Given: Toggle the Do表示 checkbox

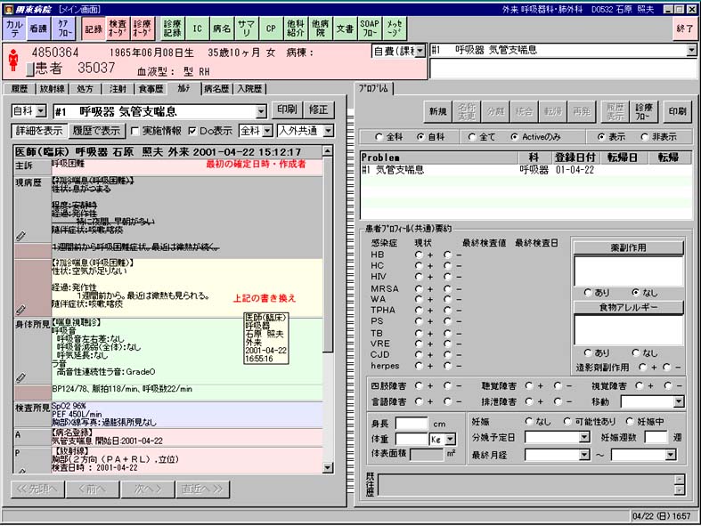Looking at the screenshot, I should (192, 131).
